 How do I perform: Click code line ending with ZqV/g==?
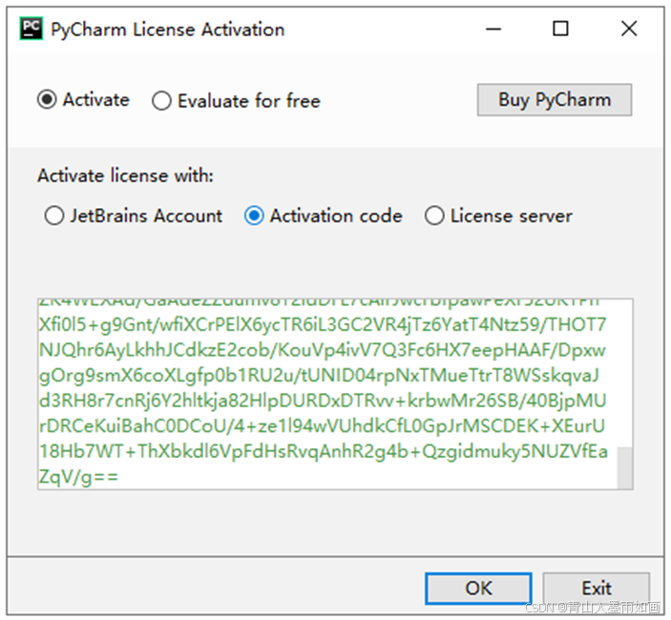point(78,477)
